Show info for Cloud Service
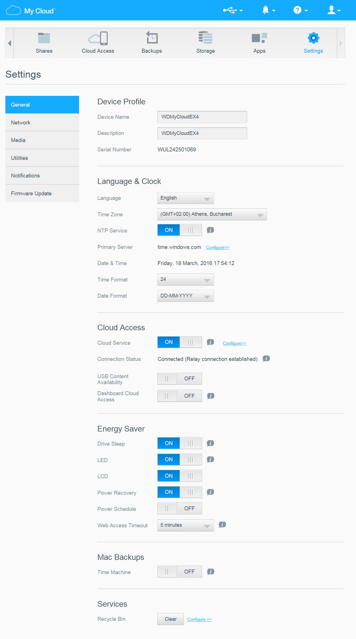The width and height of the screenshot is (356, 639). 210,342
